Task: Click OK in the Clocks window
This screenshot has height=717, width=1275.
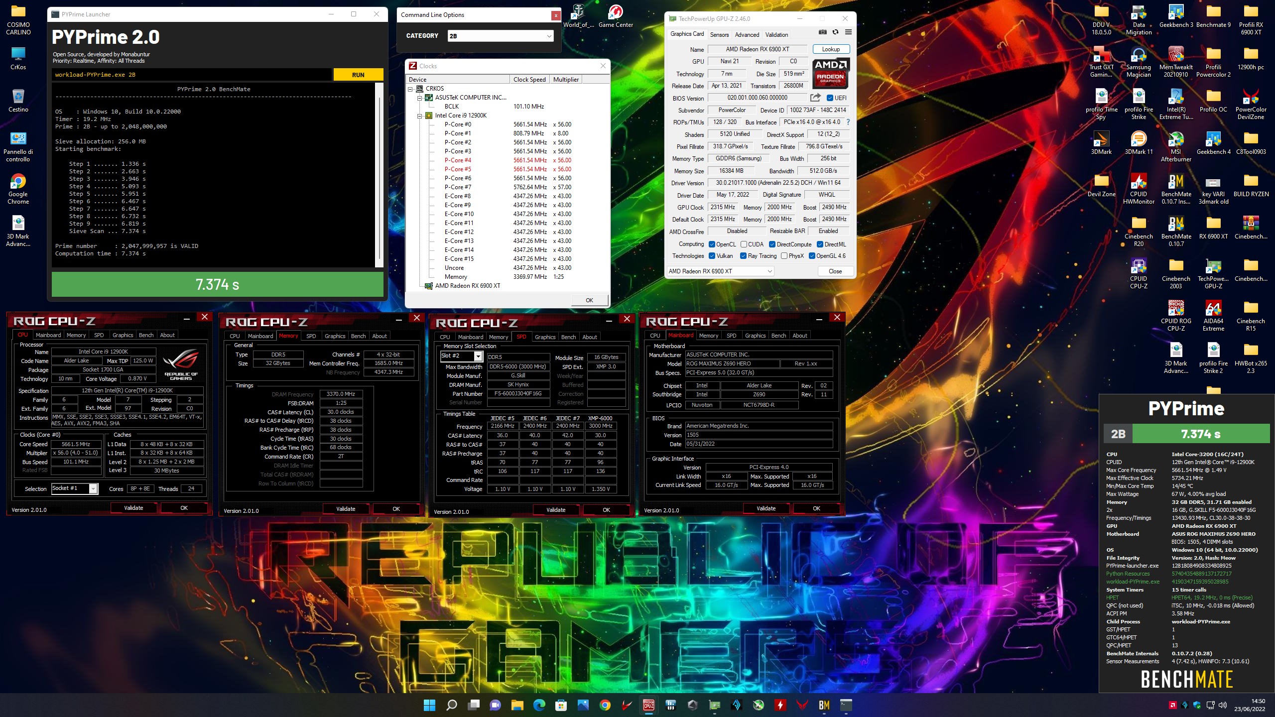Action: click(x=589, y=300)
